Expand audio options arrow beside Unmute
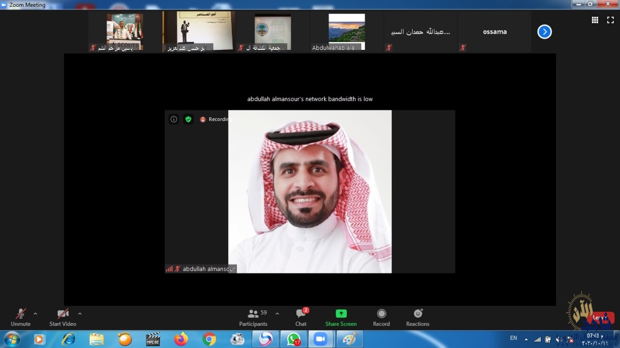 [35, 314]
